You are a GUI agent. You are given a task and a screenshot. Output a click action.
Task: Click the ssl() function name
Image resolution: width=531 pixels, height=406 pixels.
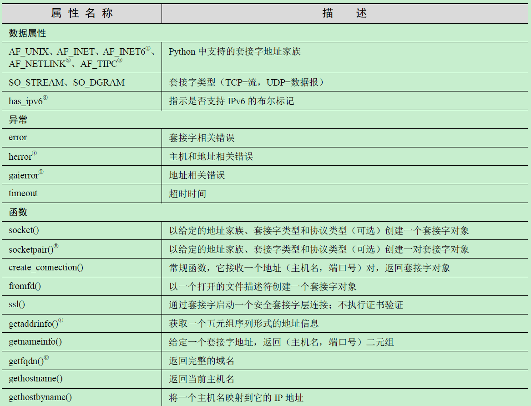[x=16, y=304]
